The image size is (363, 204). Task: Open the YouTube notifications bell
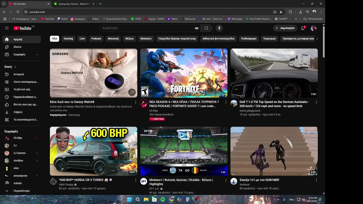[303, 28]
